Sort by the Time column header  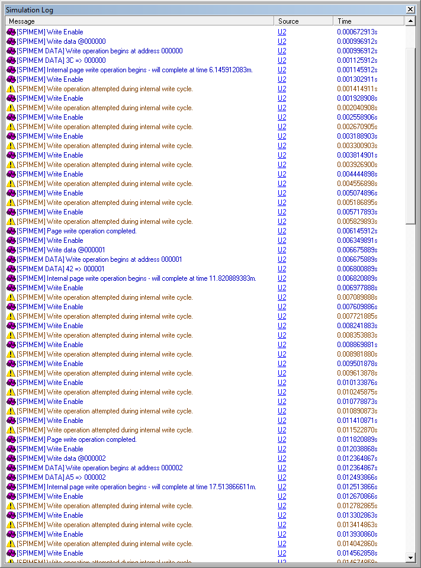(x=368, y=21)
